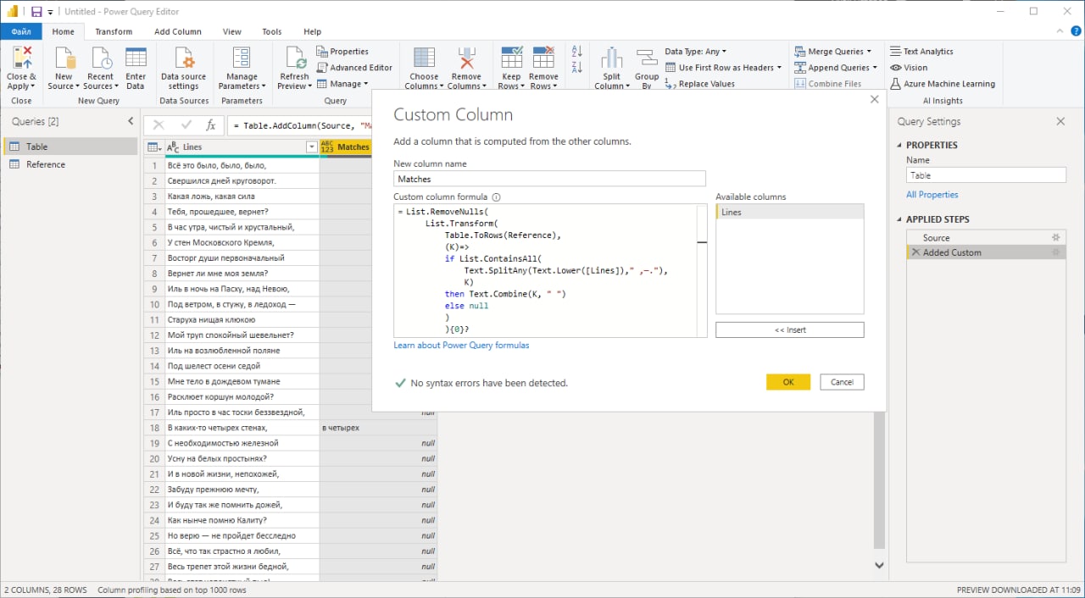Image resolution: width=1085 pixels, height=598 pixels.
Task: Collapse the PROPERTIES section
Action: coord(900,145)
